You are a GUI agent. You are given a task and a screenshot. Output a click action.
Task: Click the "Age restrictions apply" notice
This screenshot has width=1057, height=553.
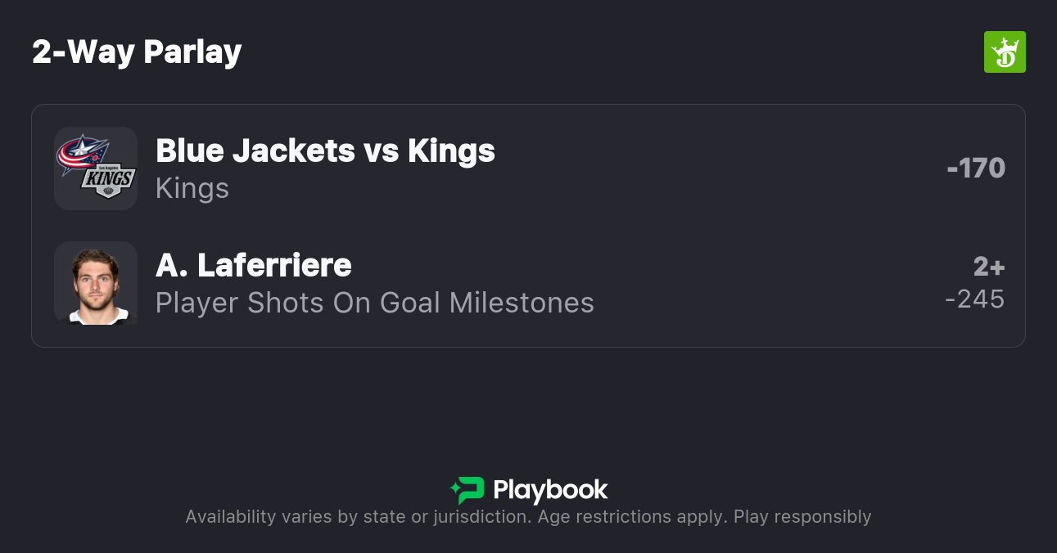tap(630, 517)
